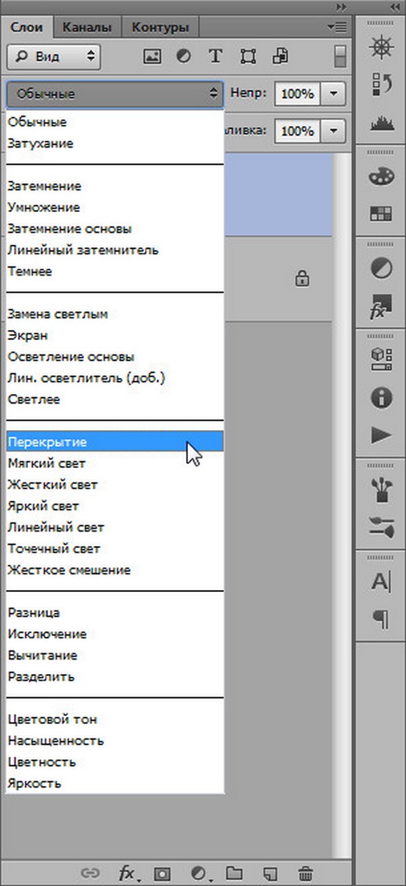
Task: Filter layers by adjustment layers icon
Action: tap(183, 57)
